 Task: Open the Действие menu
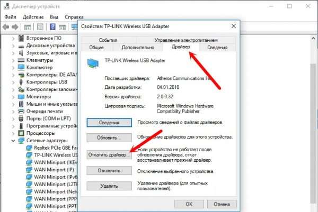tap(34, 16)
